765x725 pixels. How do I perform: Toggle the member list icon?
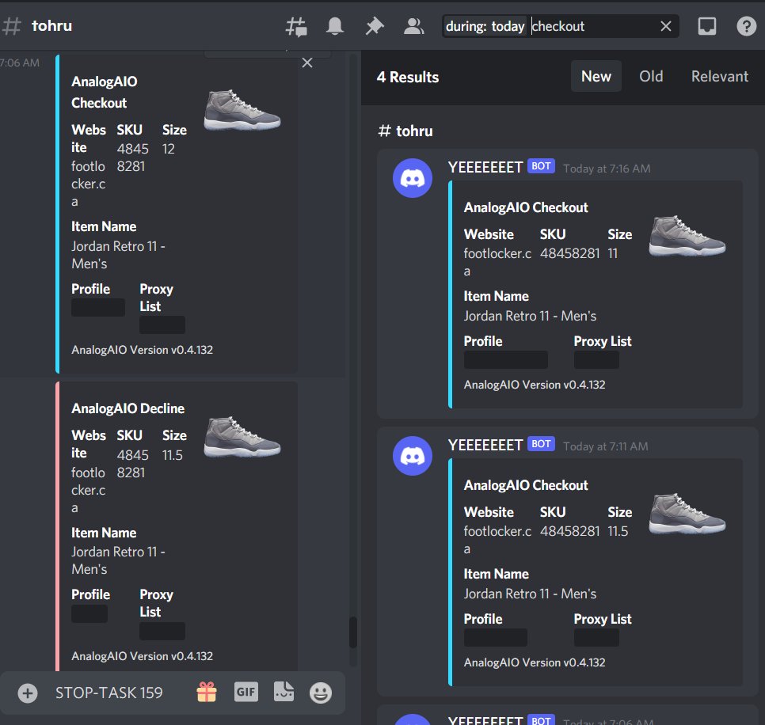(413, 26)
